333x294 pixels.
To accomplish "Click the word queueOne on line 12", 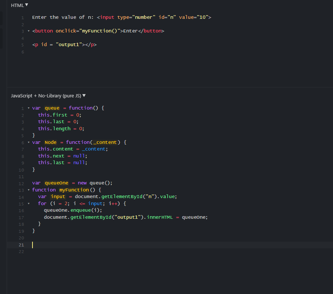I will point(56,183).
